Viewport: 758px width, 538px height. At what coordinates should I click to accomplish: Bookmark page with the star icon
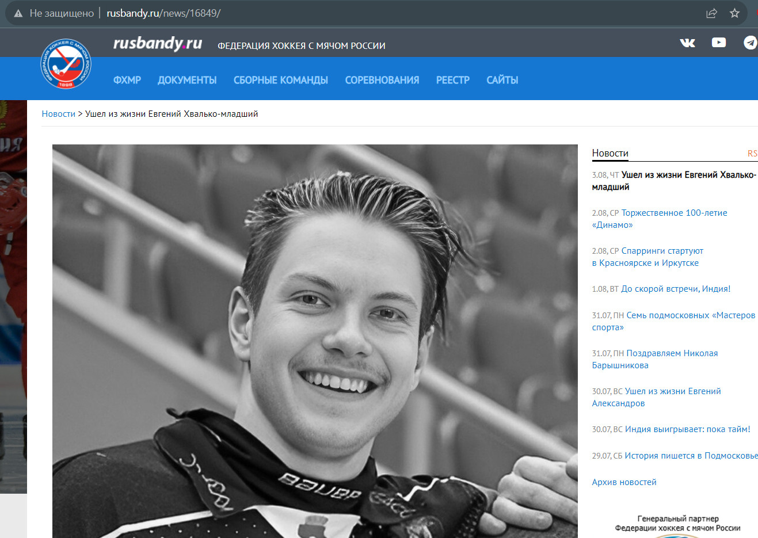coord(734,13)
